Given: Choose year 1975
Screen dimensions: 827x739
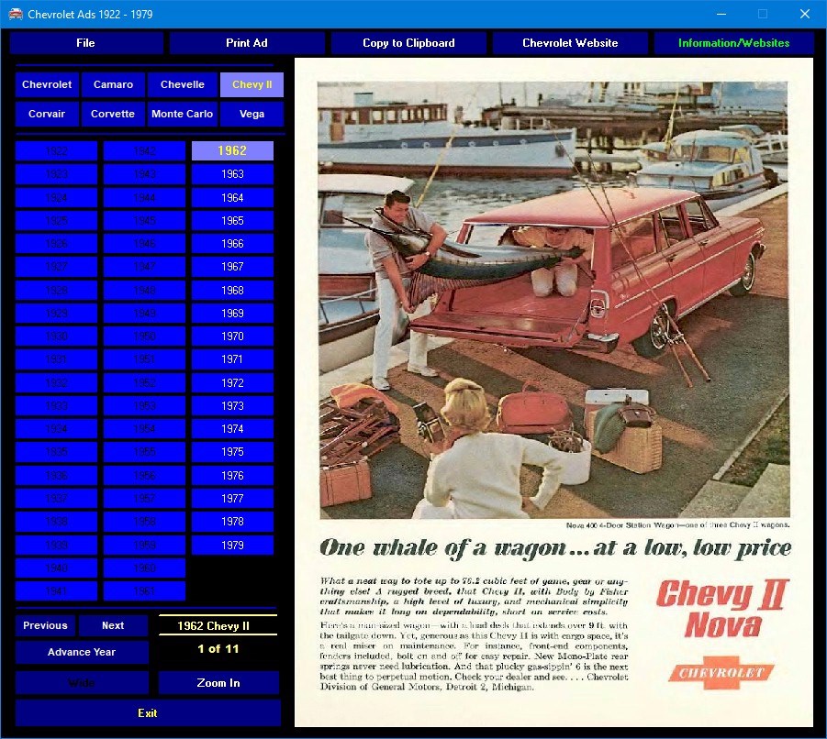Looking at the screenshot, I should pyautogui.click(x=232, y=452).
